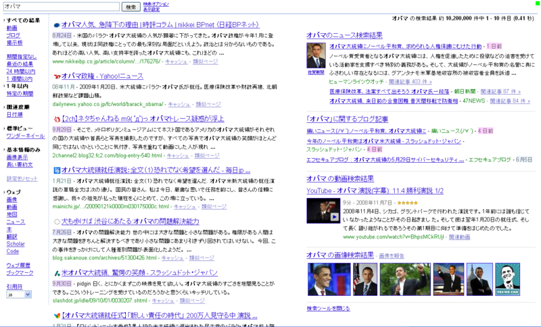Click the 検索 button
541x327 pixels.
tap(131, 7)
